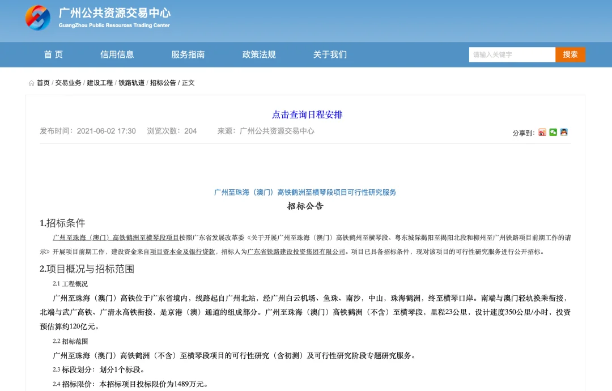
Task: Click the underlined text 广东省铁路建设投资集团有限公司
Action: coord(296,252)
